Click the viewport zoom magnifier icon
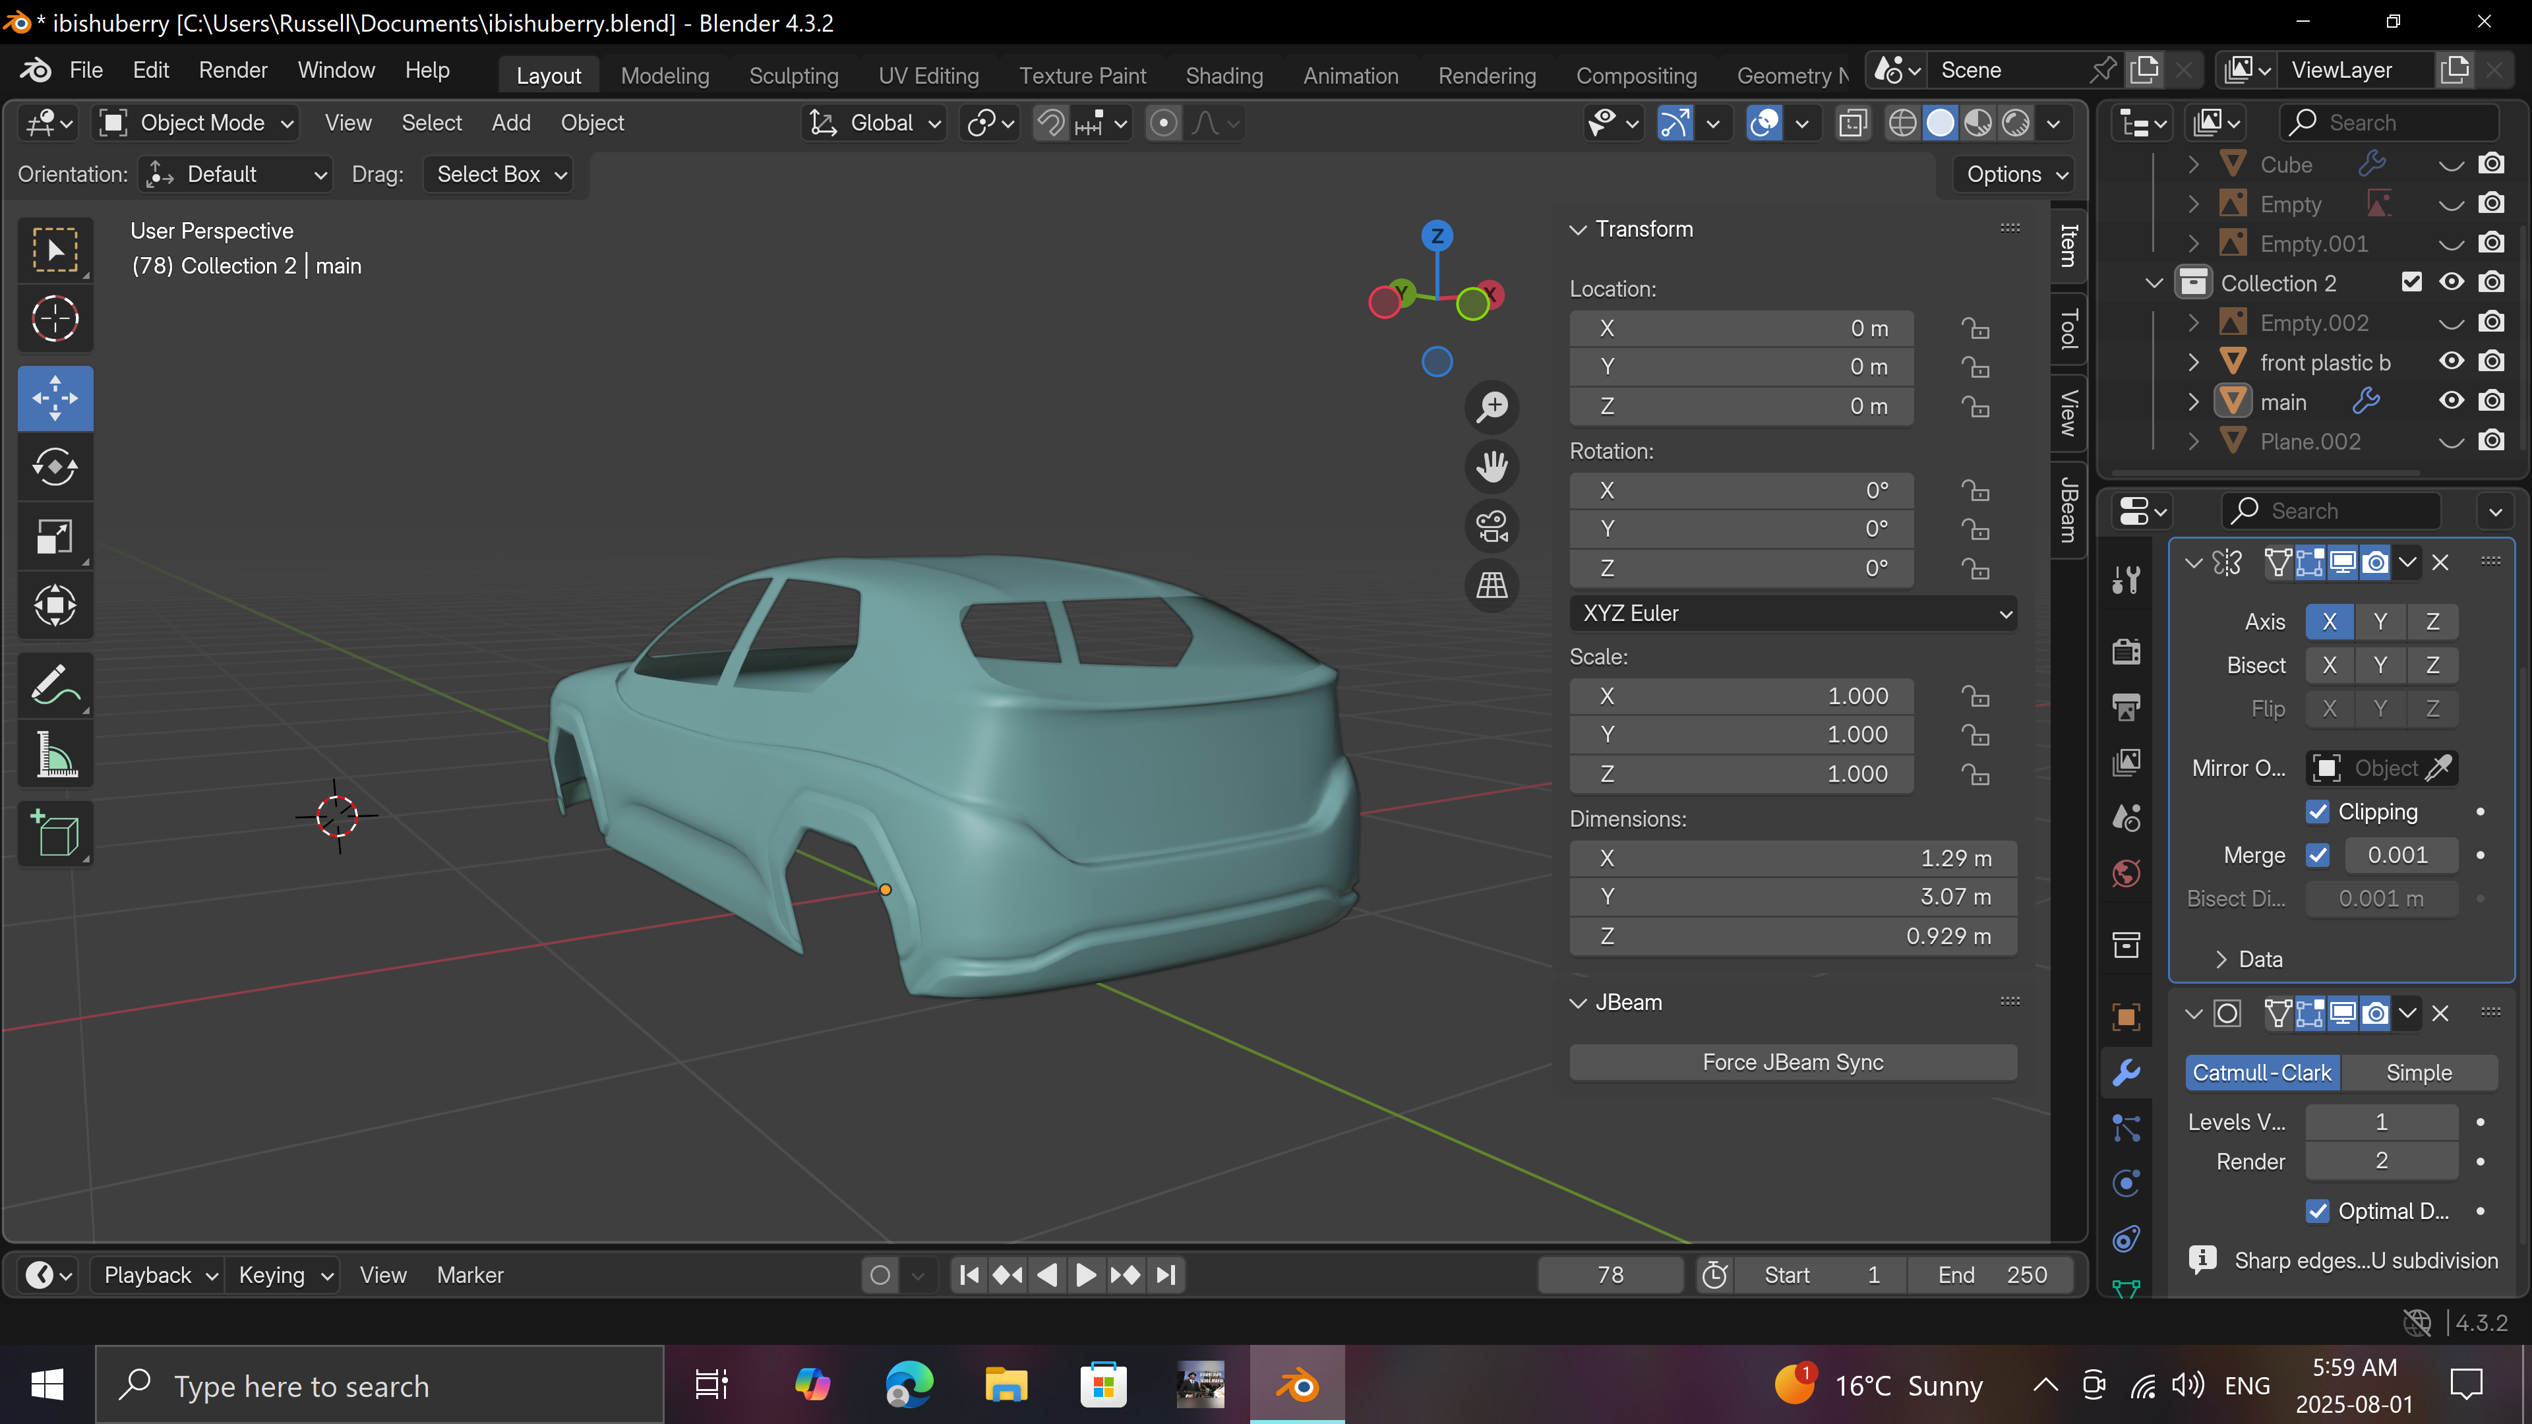The width and height of the screenshot is (2532, 1424). 1492,406
